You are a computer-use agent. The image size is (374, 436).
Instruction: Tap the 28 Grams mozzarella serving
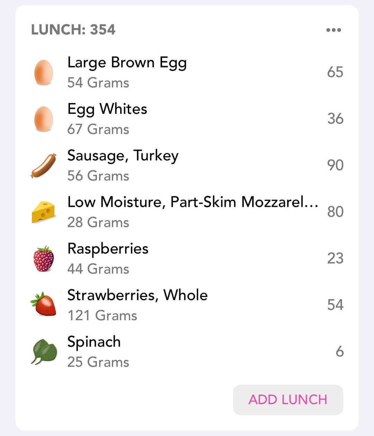pos(98,223)
